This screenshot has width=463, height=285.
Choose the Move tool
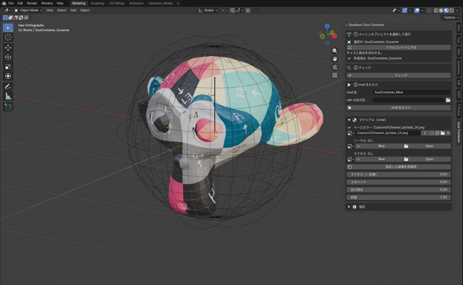click(x=8, y=47)
